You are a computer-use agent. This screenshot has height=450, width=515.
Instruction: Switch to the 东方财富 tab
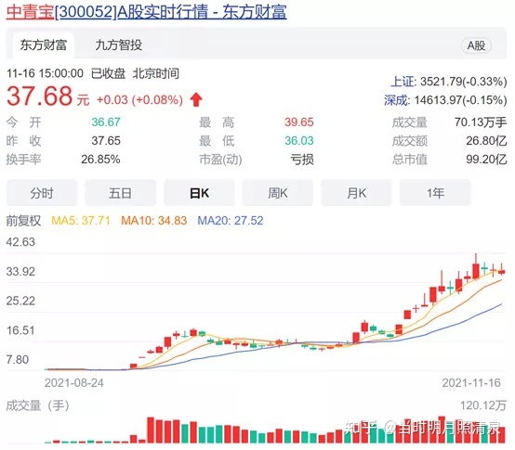pyautogui.click(x=44, y=45)
